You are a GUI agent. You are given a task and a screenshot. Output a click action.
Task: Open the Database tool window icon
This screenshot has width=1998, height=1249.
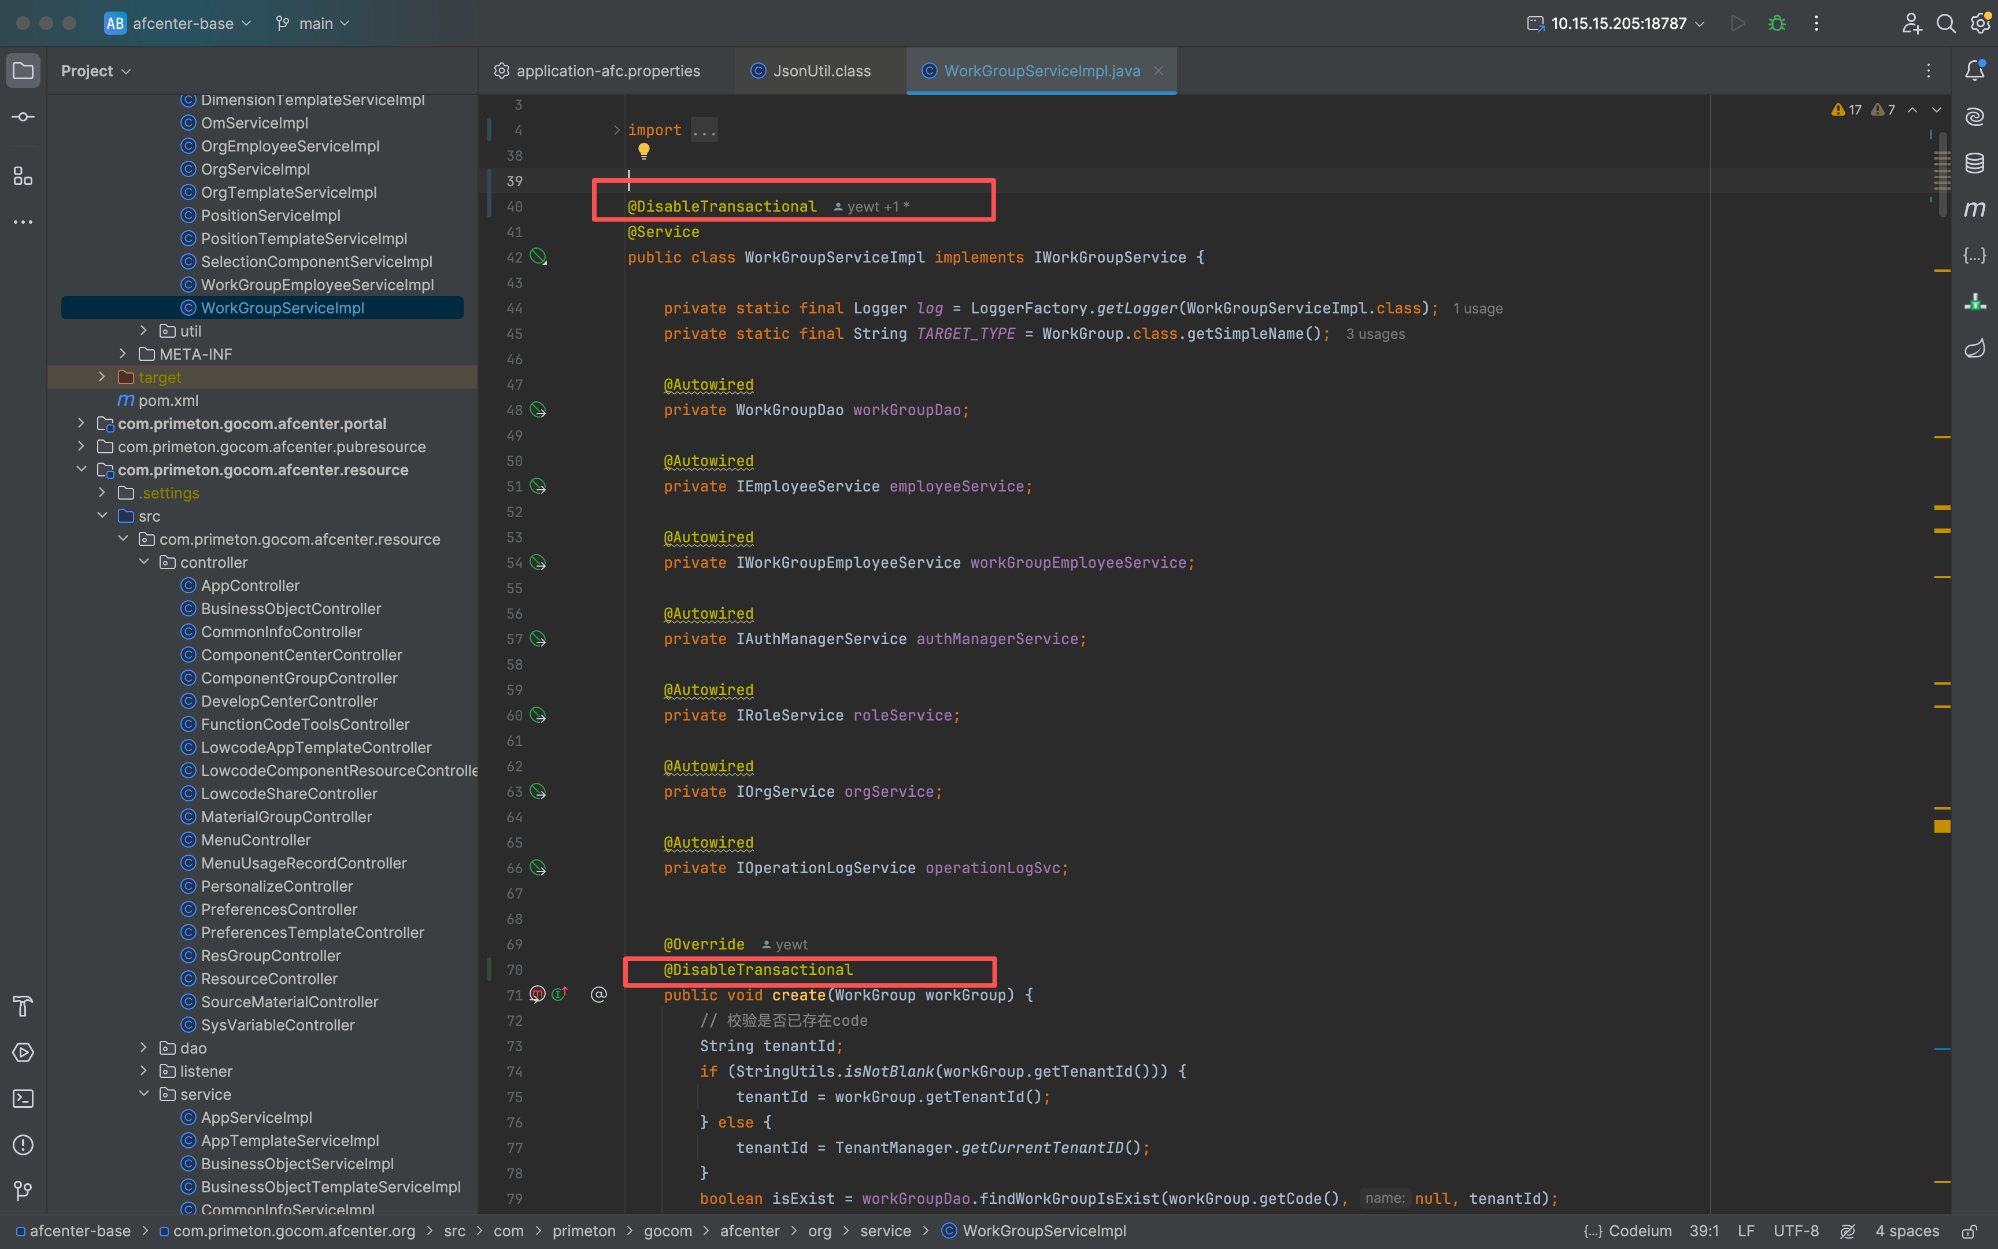tap(1974, 162)
